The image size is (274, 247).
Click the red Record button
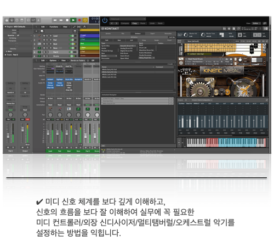(79, 20)
